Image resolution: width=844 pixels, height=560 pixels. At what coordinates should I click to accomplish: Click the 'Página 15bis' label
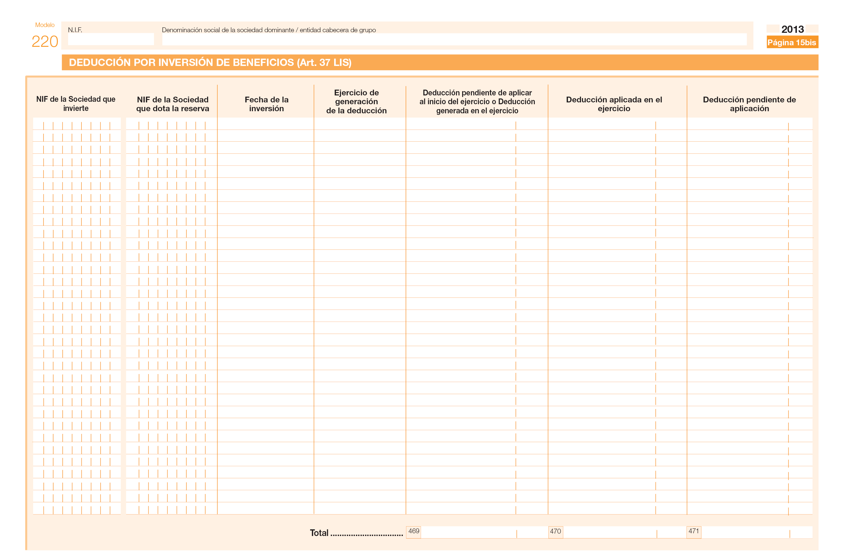pos(792,43)
